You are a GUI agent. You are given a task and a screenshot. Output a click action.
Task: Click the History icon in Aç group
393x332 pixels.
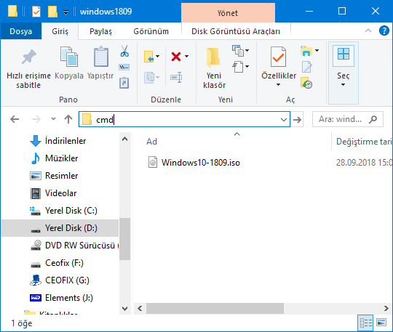click(x=306, y=83)
